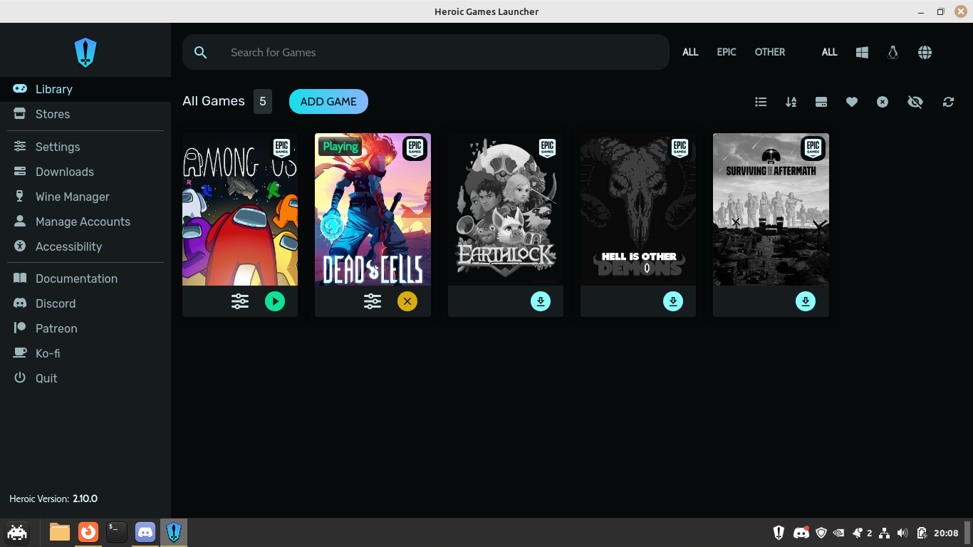The width and height of the screenshot is (973, 547).
Task: Launch Firefox from the taskbar
Action: (88, 532)
